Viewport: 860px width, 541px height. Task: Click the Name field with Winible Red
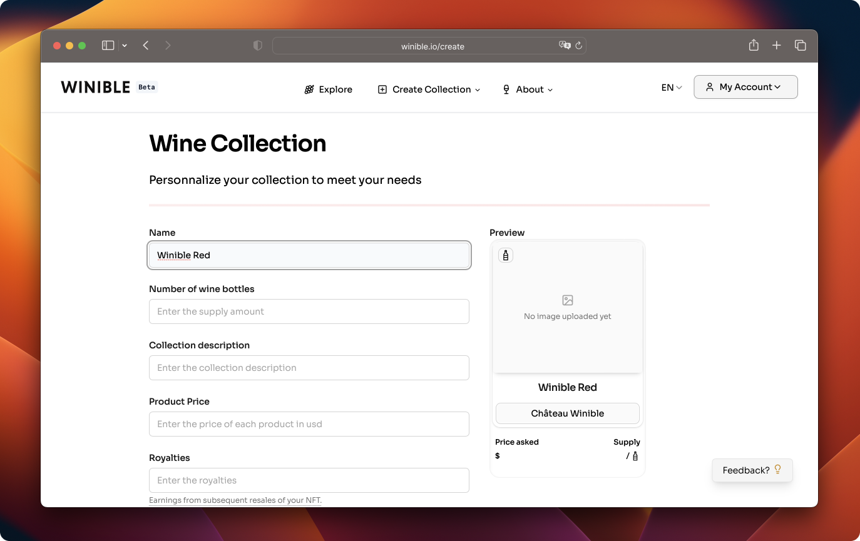pyautogui.click(x=309, y=255)
